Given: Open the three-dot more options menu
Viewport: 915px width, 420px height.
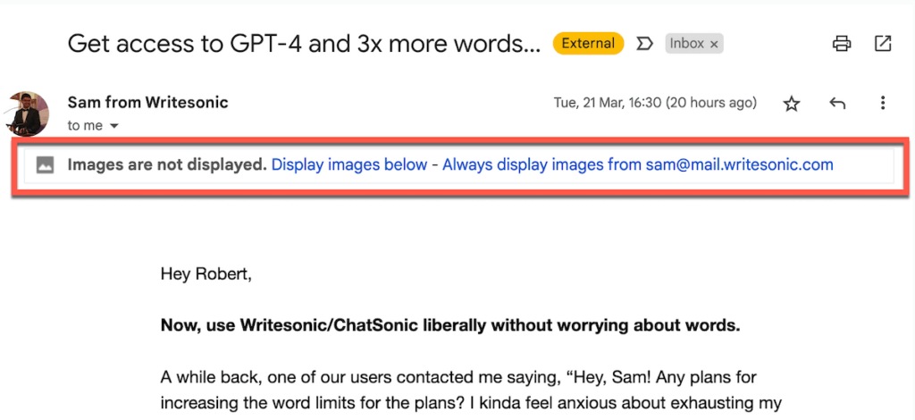Looking at the screenshot, I should 883,104.
